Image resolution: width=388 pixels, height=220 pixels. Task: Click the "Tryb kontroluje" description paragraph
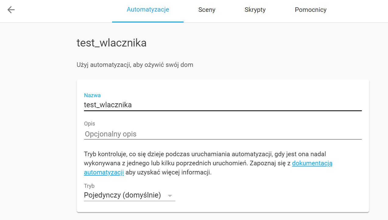click(205, 154)
